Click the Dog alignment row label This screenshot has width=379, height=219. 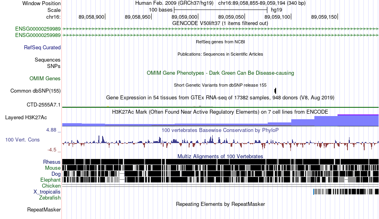[x=56, y=174]
